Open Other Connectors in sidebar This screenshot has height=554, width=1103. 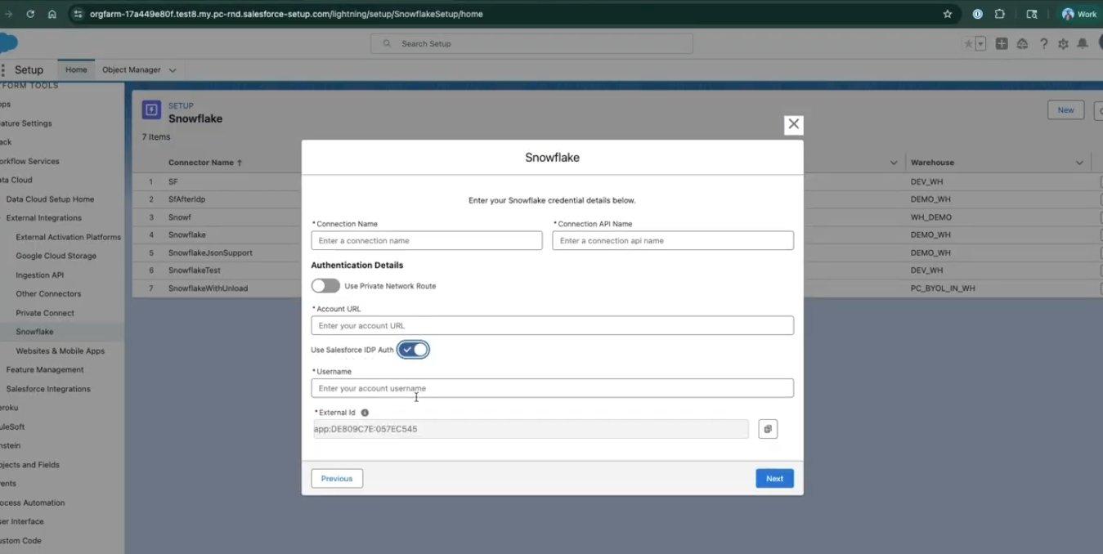point(48,294)
